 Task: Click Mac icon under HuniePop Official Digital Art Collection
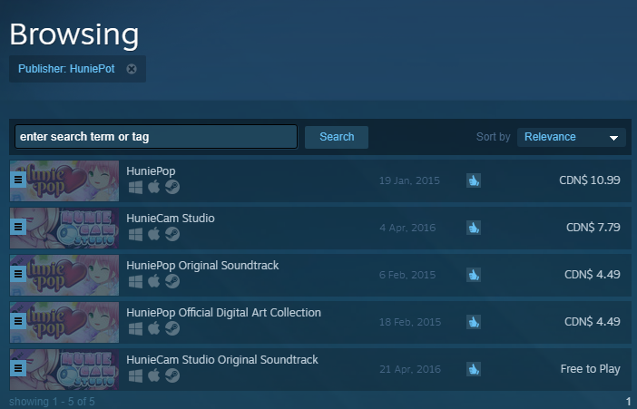(x=154, y=327)
